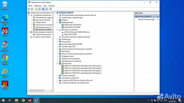Click the Up one level folder icon
Image resolution: width=184 pixels, height=103 pixels.
36,9
